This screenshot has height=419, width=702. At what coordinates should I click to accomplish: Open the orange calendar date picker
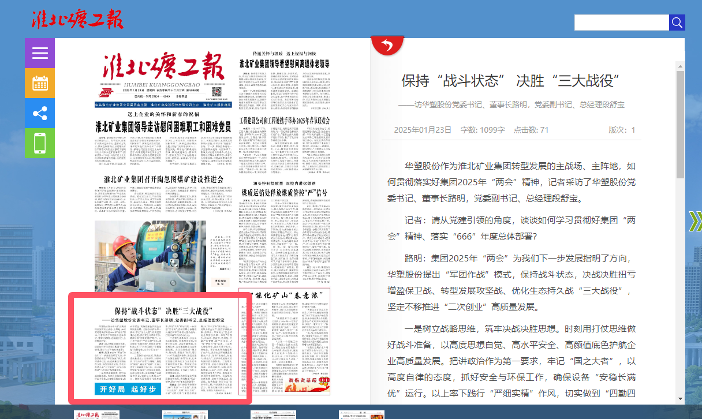point(40,83)
